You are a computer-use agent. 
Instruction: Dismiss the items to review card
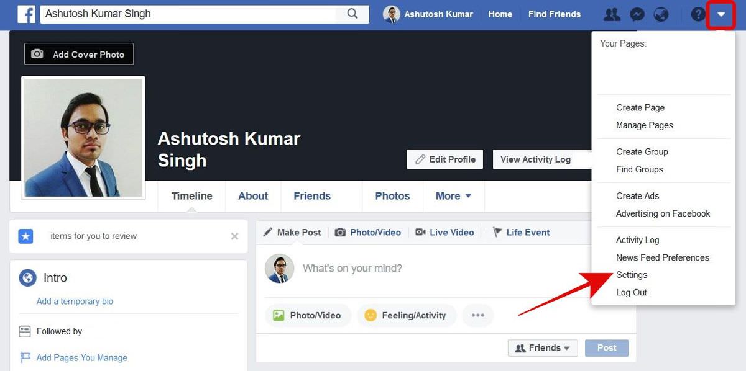click(x=234, y=236)
